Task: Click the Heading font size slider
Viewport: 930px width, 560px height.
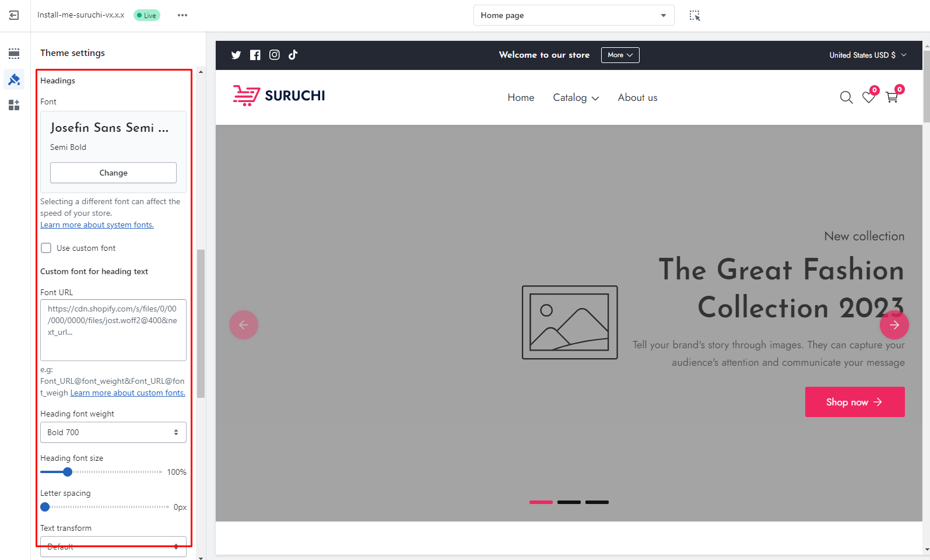Action: pyautogui.click(x=101, y=472)
